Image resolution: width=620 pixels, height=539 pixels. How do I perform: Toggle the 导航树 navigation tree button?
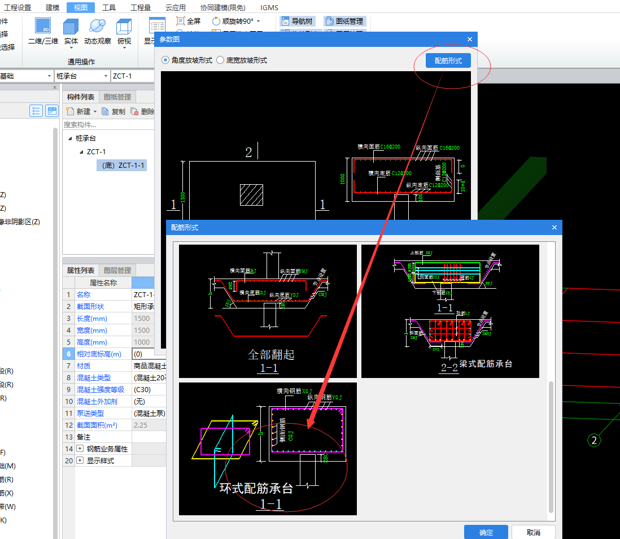[298, 21]
